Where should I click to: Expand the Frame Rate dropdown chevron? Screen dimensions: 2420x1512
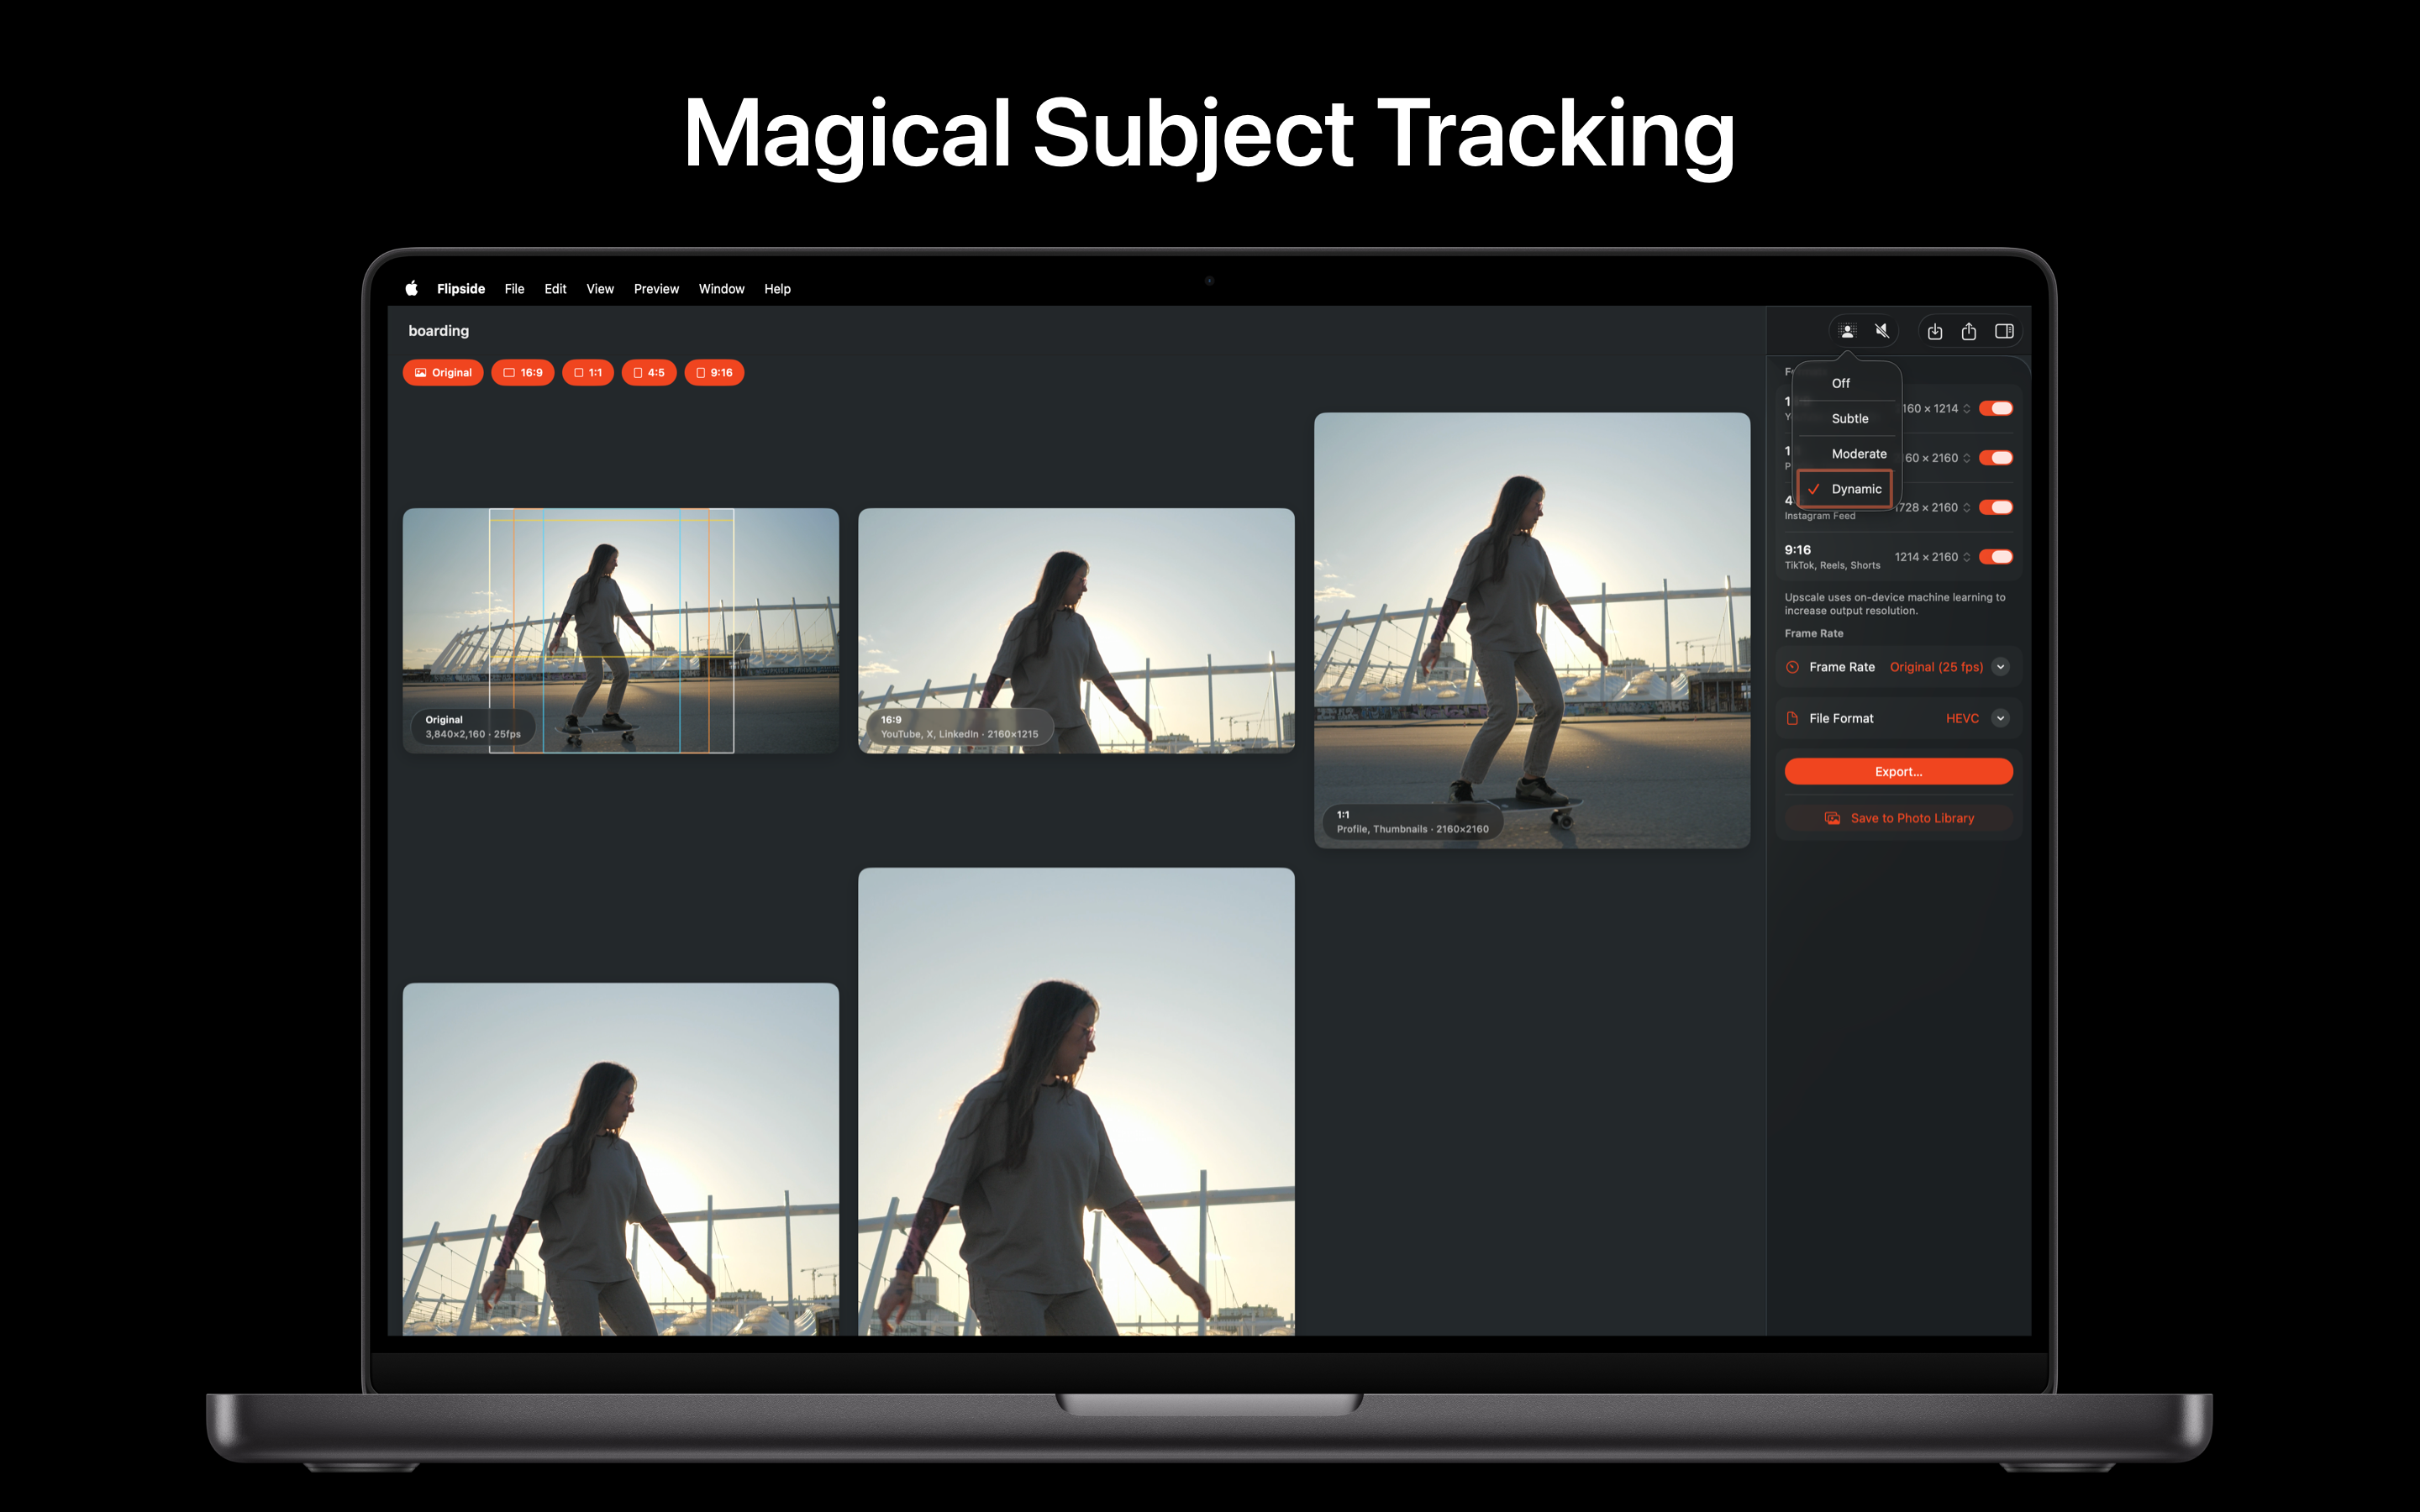click(2001, 667)
